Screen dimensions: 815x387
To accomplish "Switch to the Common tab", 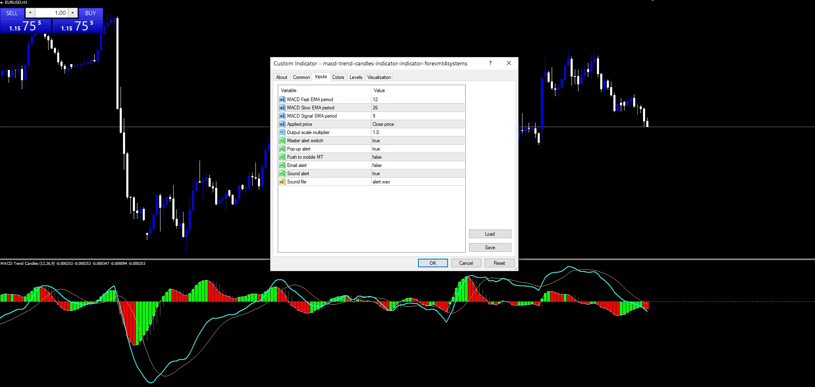I will (302, 77).
